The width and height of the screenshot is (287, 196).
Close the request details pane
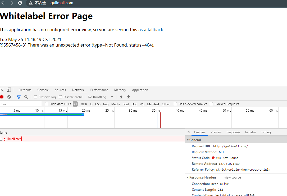[x=189, y=132]
